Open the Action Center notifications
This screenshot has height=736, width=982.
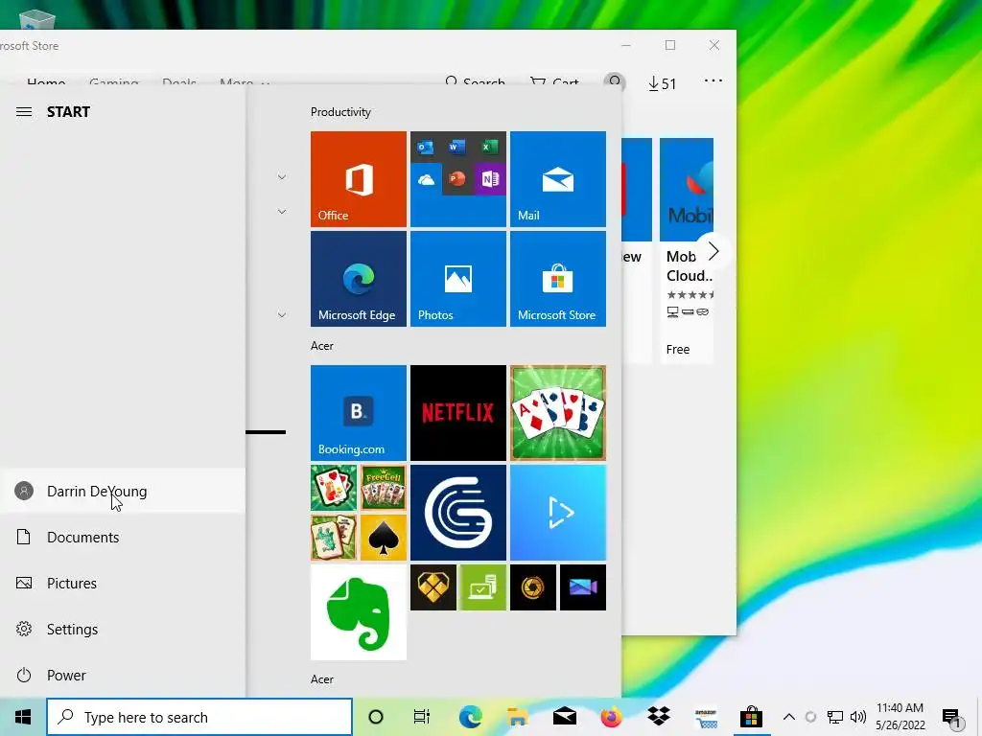tap(952, 717)
